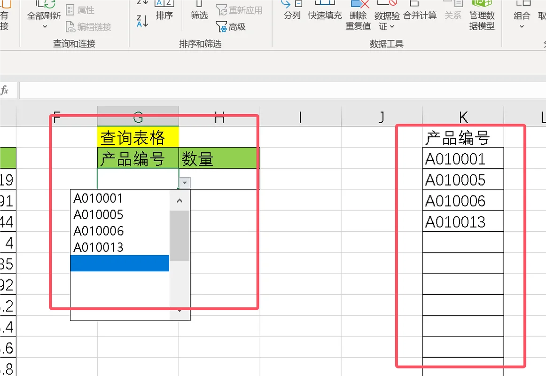The height and width of the screenshot is (376, 546).
Task: Click the fx insert function icon
Action: [x=5, y=90]
